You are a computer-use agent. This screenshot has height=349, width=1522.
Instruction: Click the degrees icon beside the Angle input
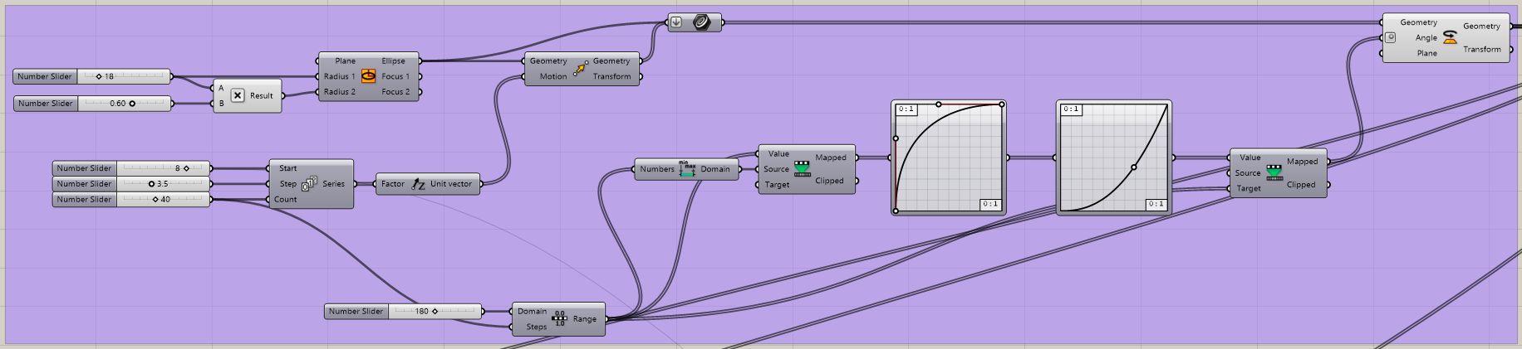pos(1391,37)
